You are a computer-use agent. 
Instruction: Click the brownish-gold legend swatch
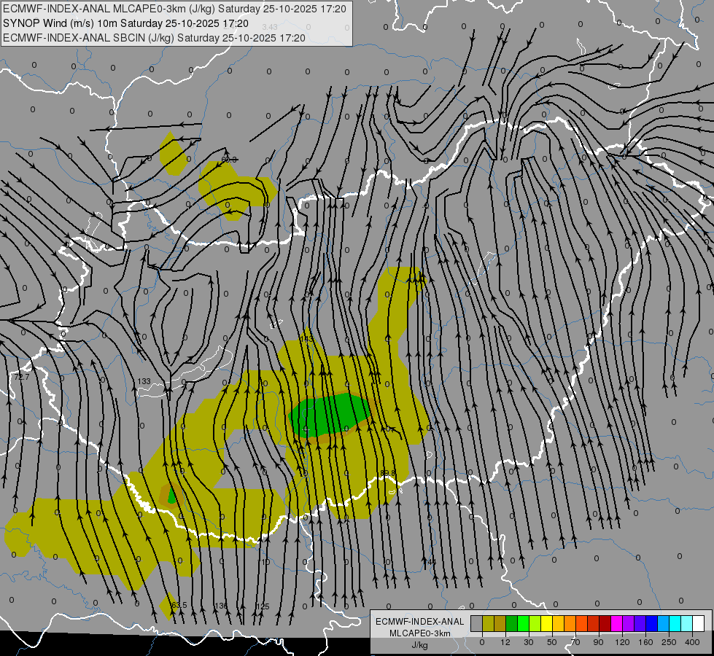500,623
